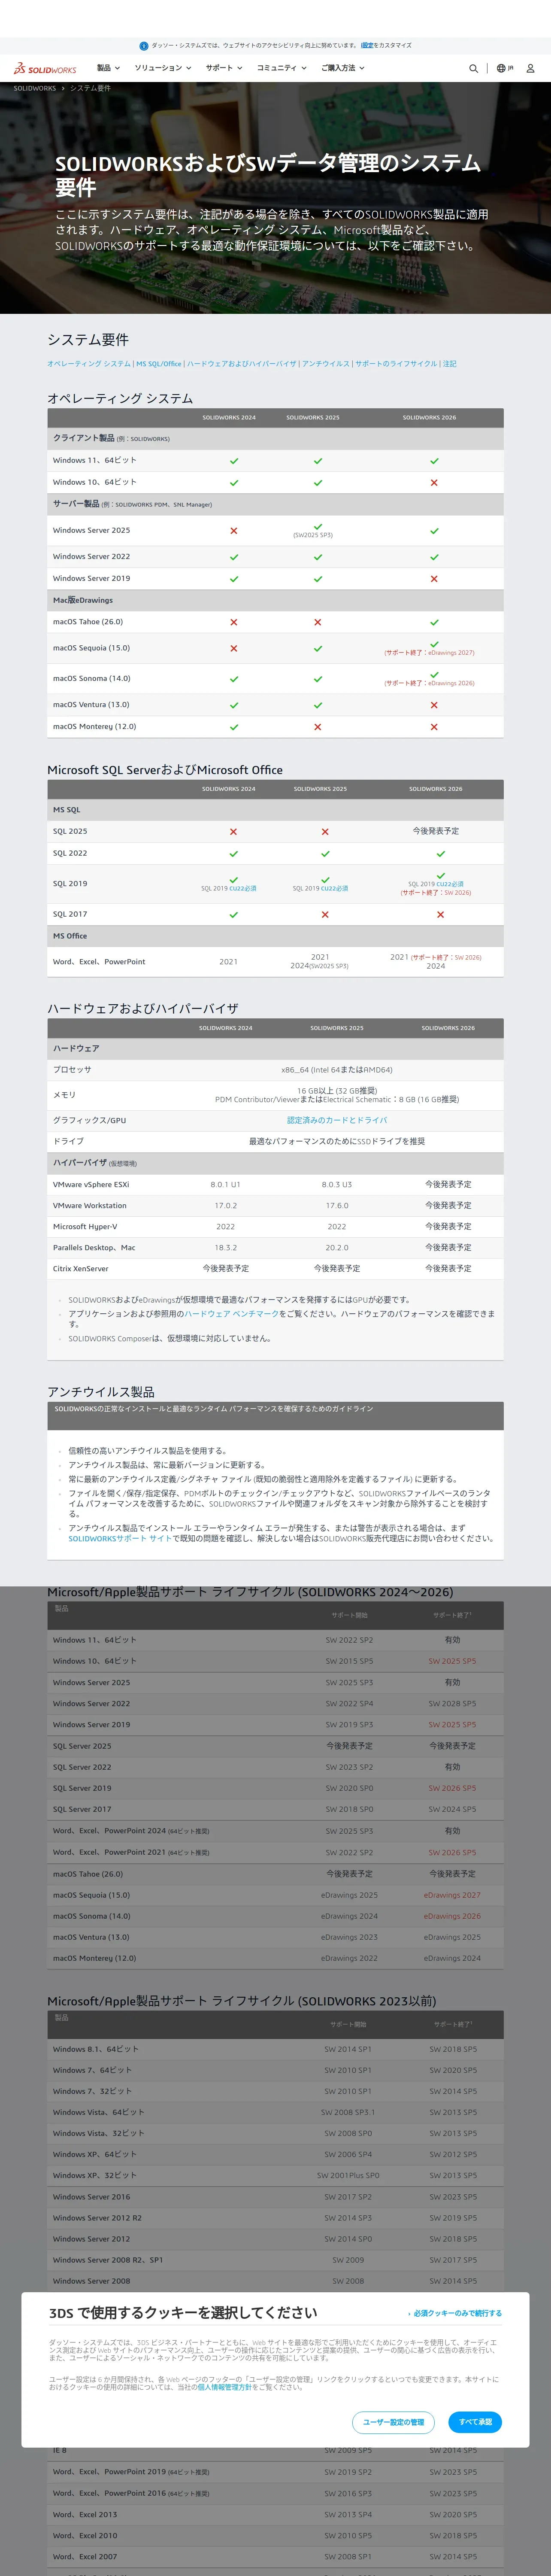551x2576 pixels.
Task: Click the Word、Excel、PowerPoint 2019 row
Action: [x=275, y=2472]
